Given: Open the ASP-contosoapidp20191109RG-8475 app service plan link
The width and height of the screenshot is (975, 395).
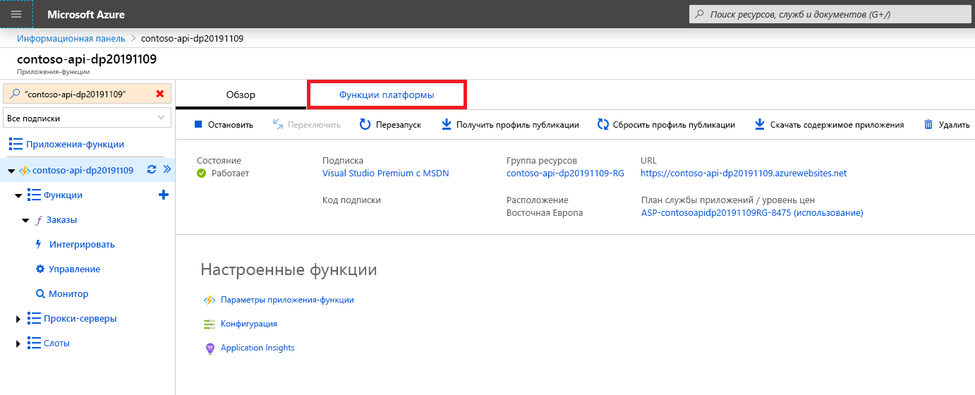Looking at the screenshot, I should point(752,212).
